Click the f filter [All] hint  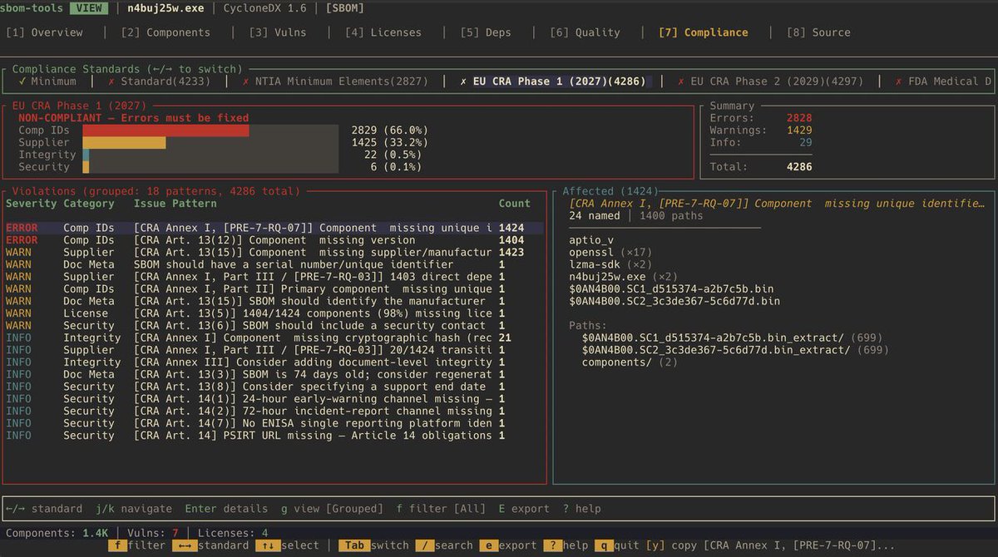pos(442,509)
